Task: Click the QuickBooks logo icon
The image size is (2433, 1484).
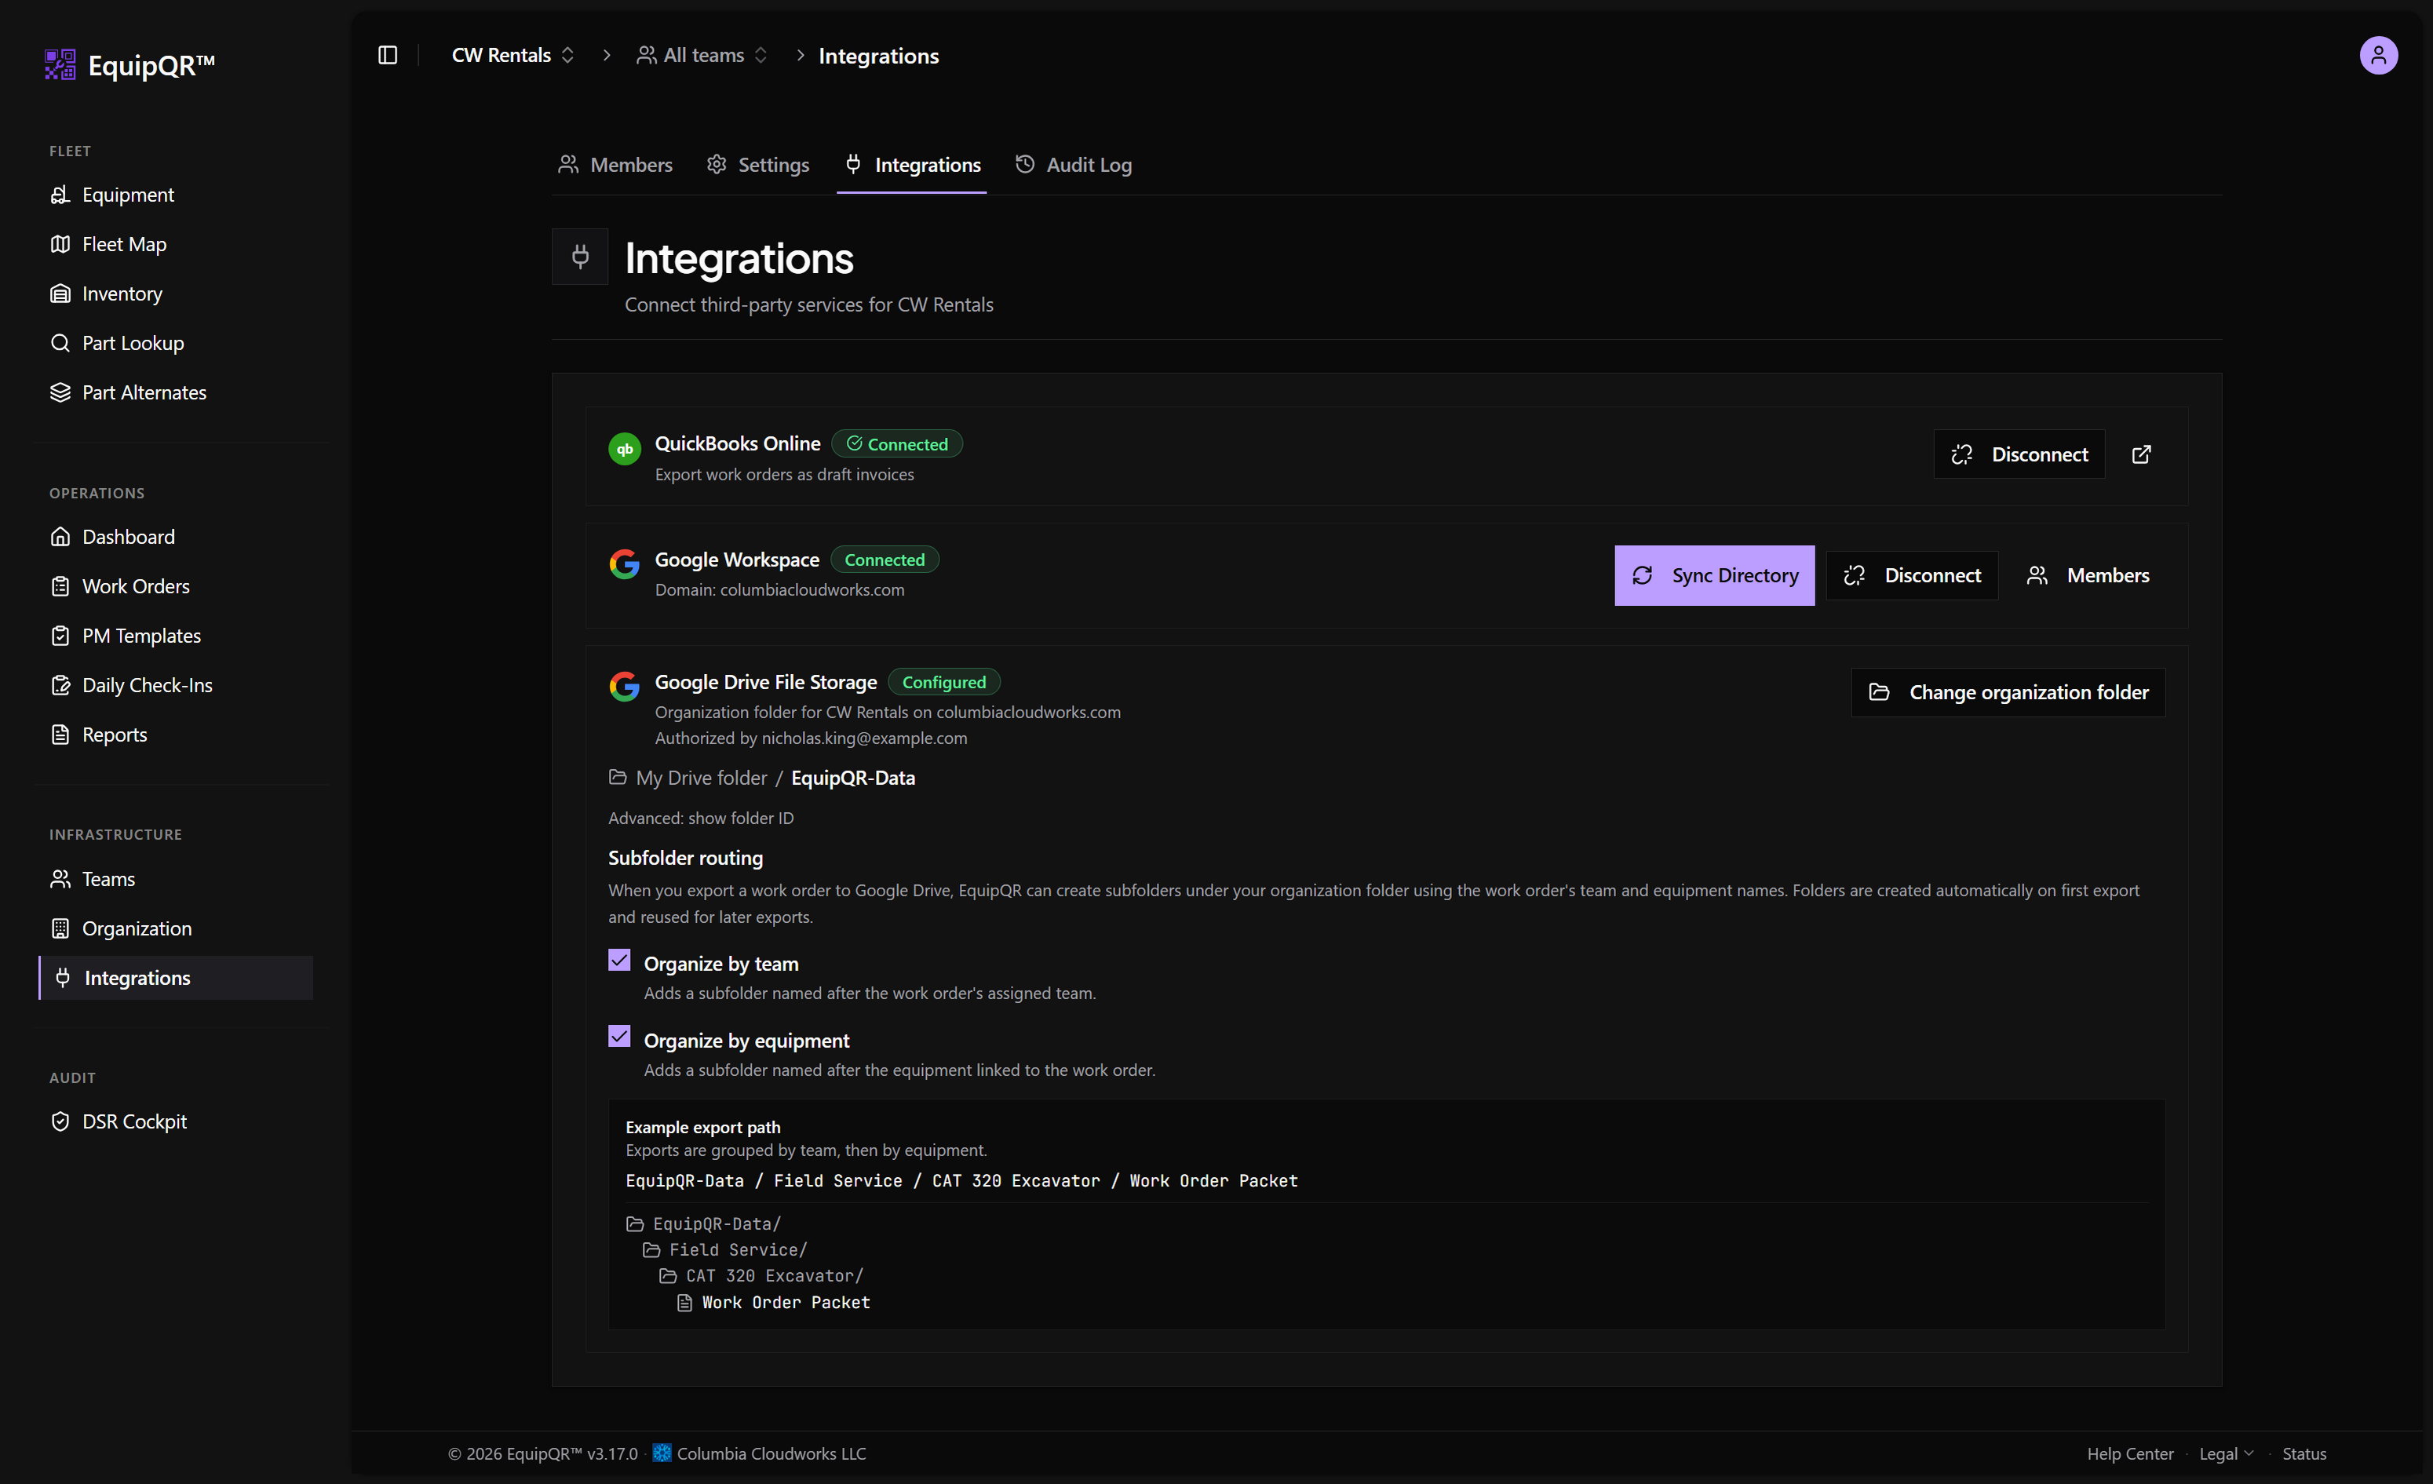Action: [x=624, y=448]
